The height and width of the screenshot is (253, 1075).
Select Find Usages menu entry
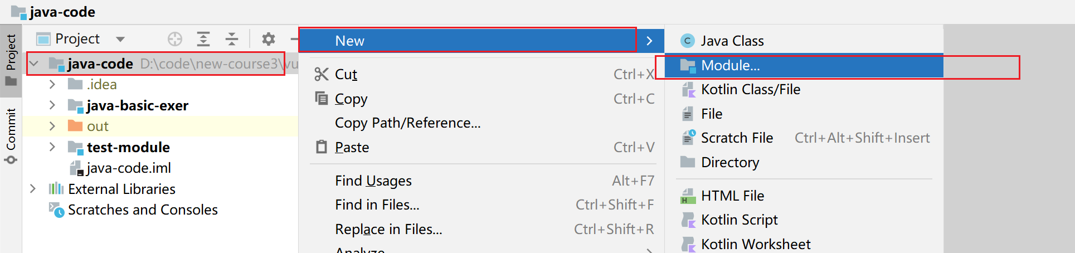coord(373,181)
